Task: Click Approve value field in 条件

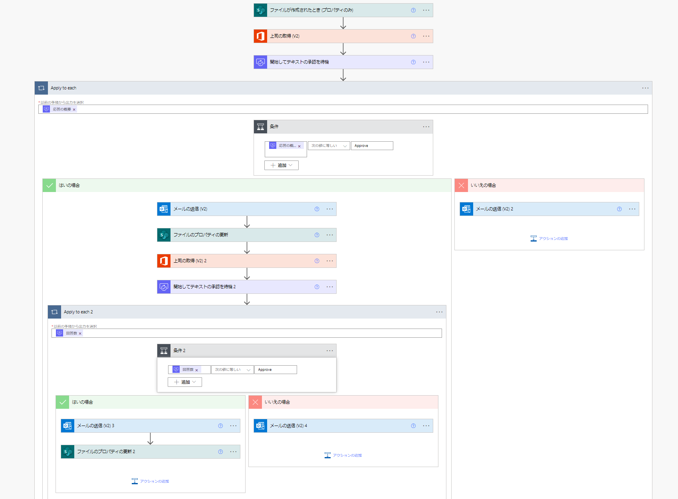Action: tap(372, 146)
